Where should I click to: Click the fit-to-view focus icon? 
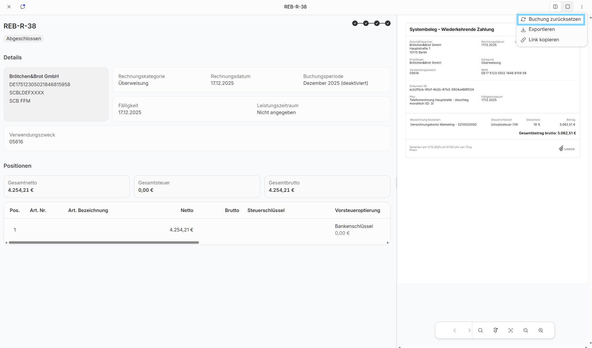(x=510, y=330)
